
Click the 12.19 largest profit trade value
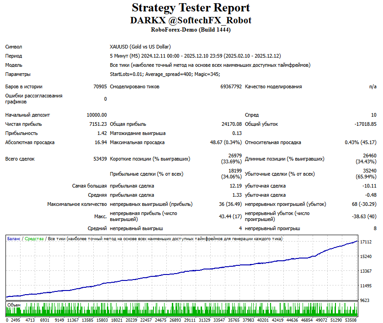coord(235,186)
